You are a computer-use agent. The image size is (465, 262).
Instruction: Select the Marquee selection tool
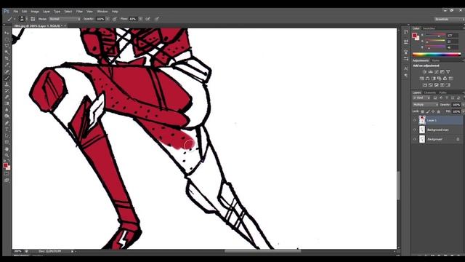click(7, 39)
